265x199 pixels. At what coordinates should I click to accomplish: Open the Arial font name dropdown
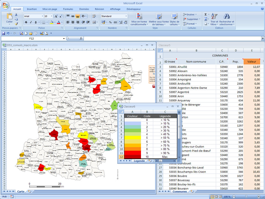click(42, 16)
